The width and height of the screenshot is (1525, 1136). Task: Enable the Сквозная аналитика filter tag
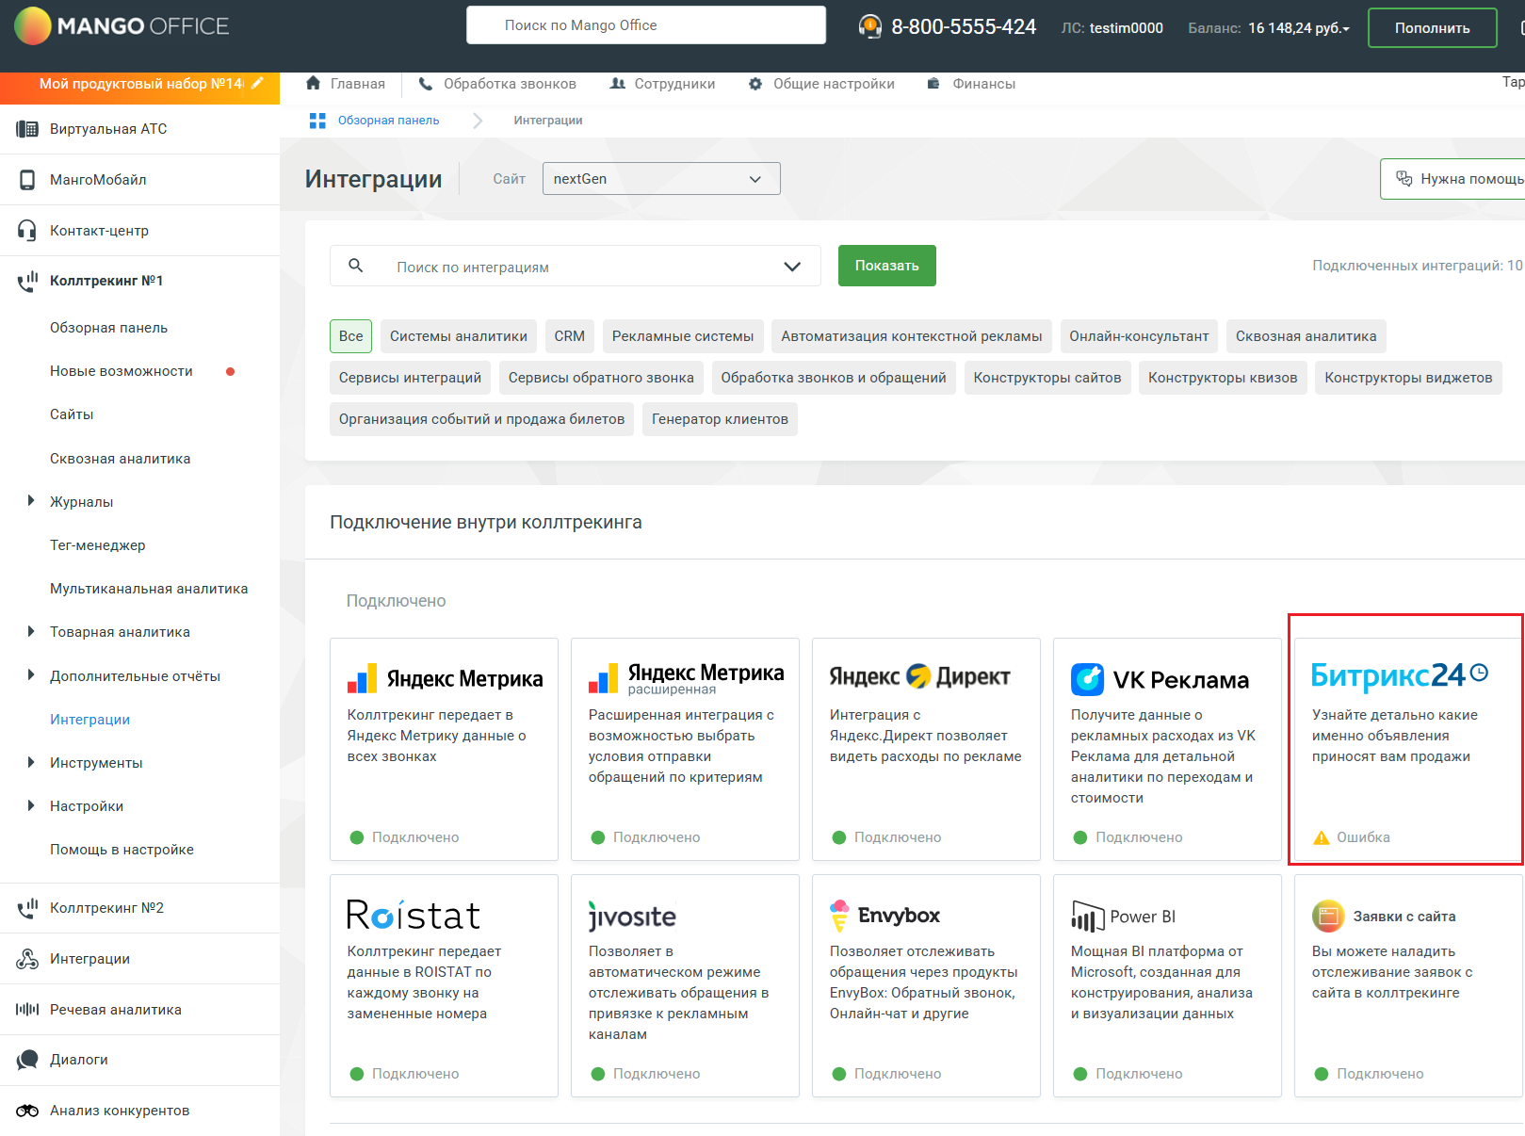1305,336
